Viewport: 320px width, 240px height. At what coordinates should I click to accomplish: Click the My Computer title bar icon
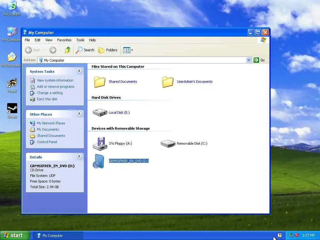point(25,32)
